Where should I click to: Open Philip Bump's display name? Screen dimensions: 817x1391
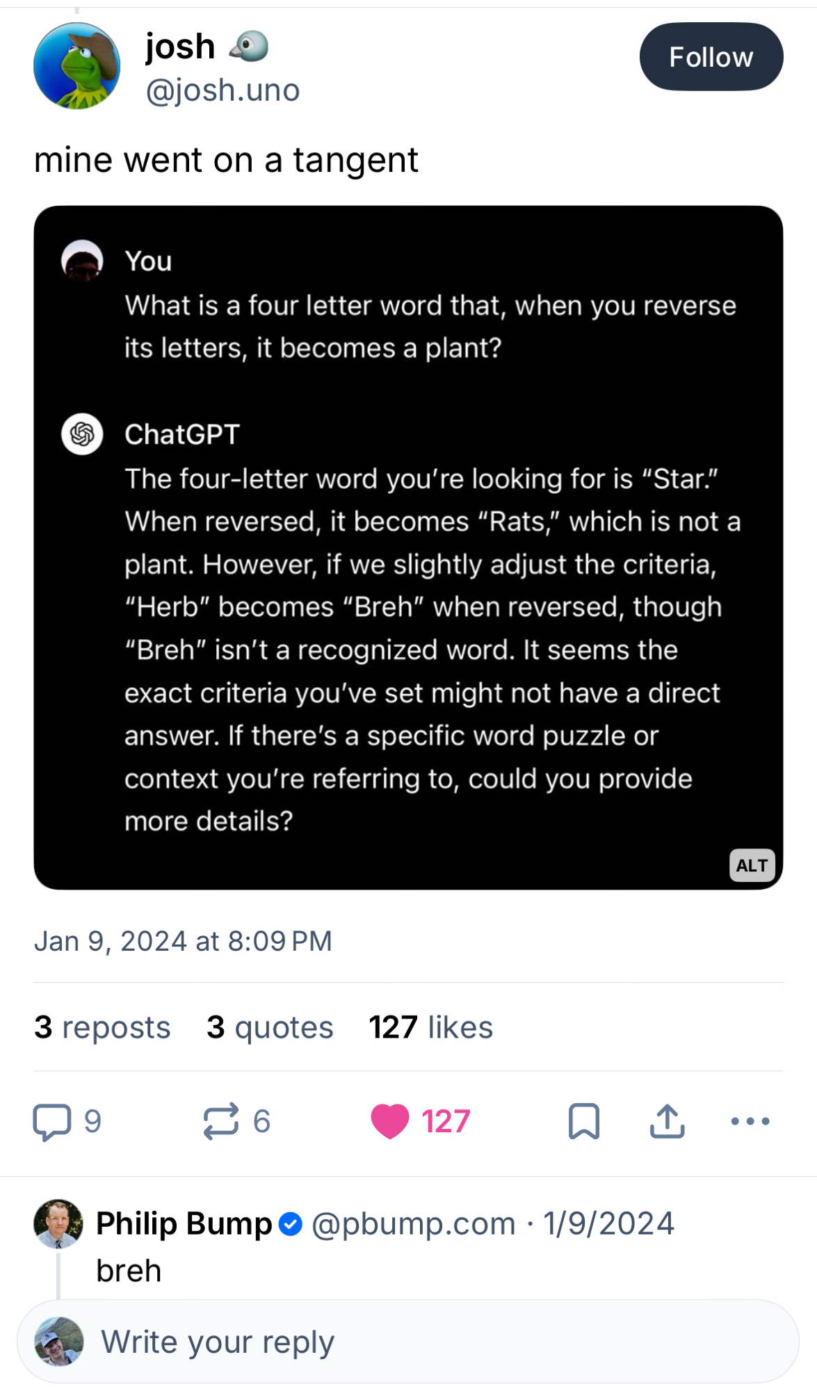[184, 1223]
